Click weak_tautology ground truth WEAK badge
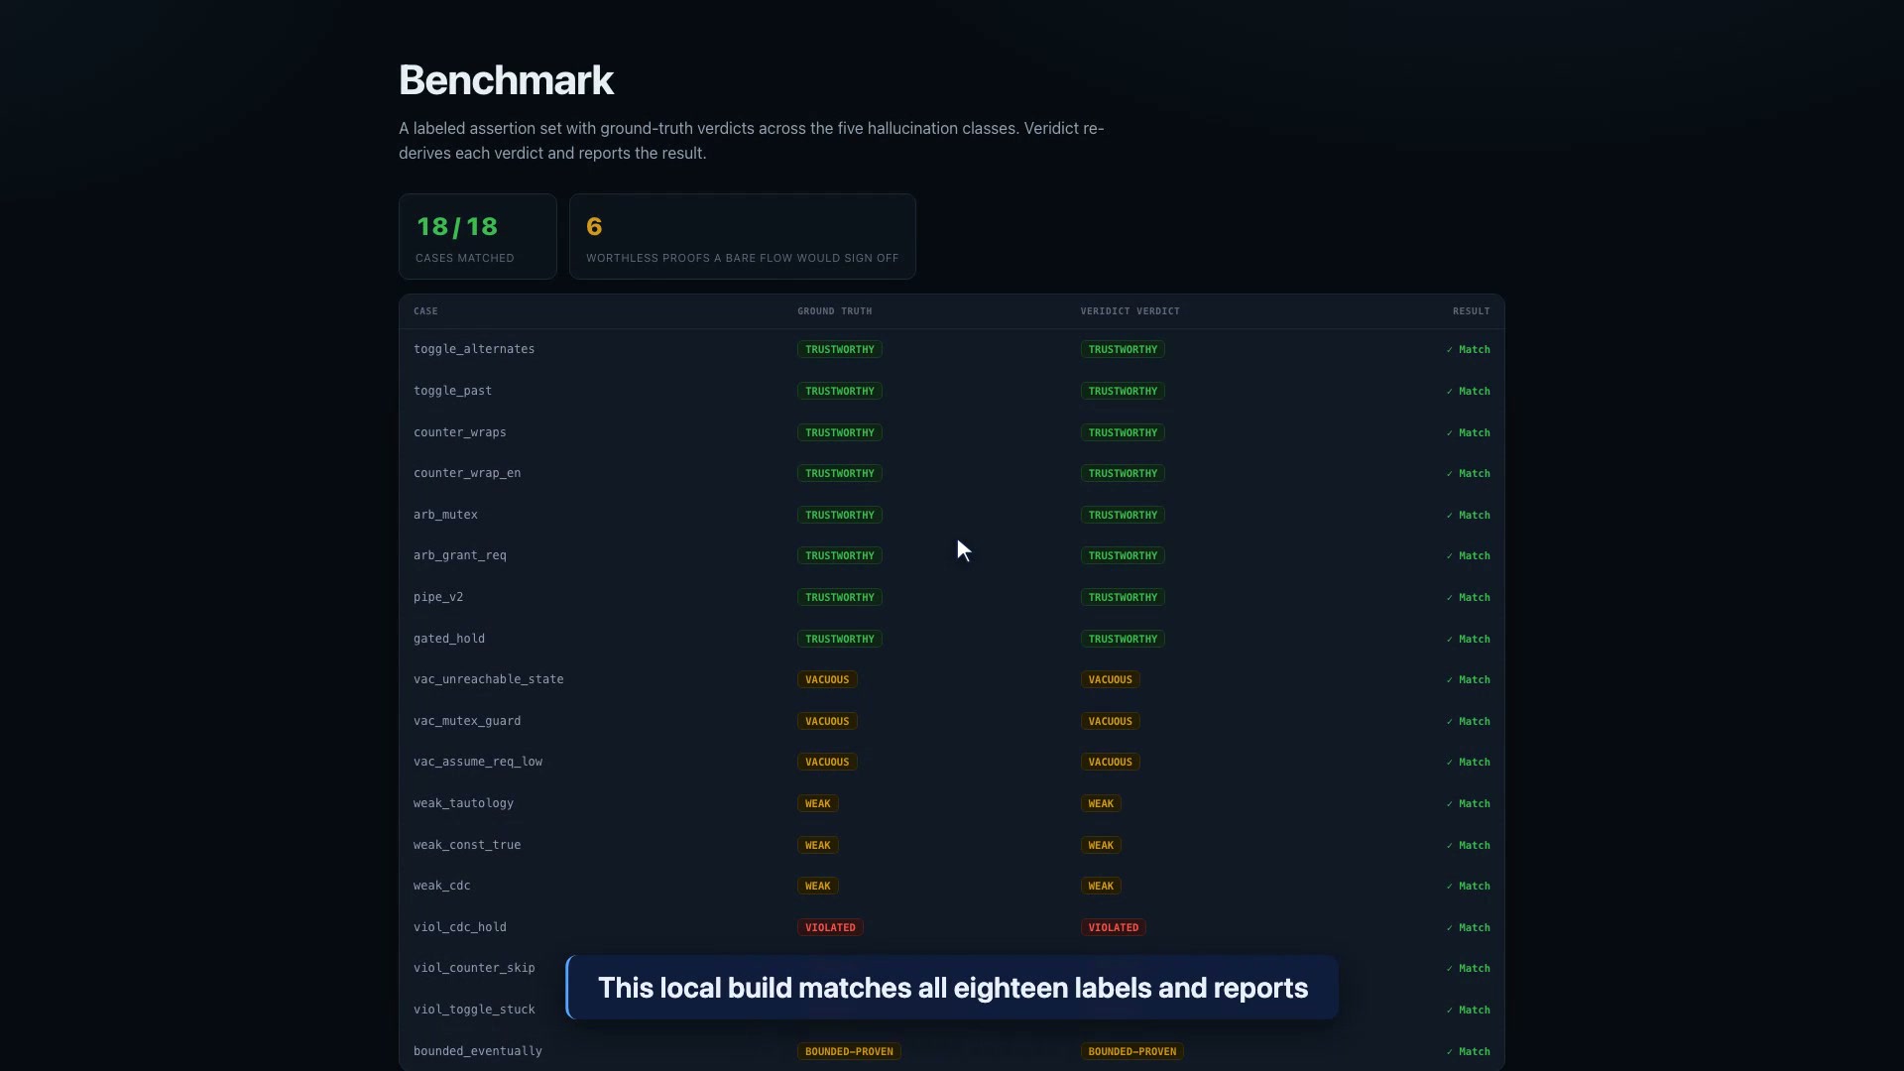This screenshot has width=1904, height=1071. coord(818,803)
